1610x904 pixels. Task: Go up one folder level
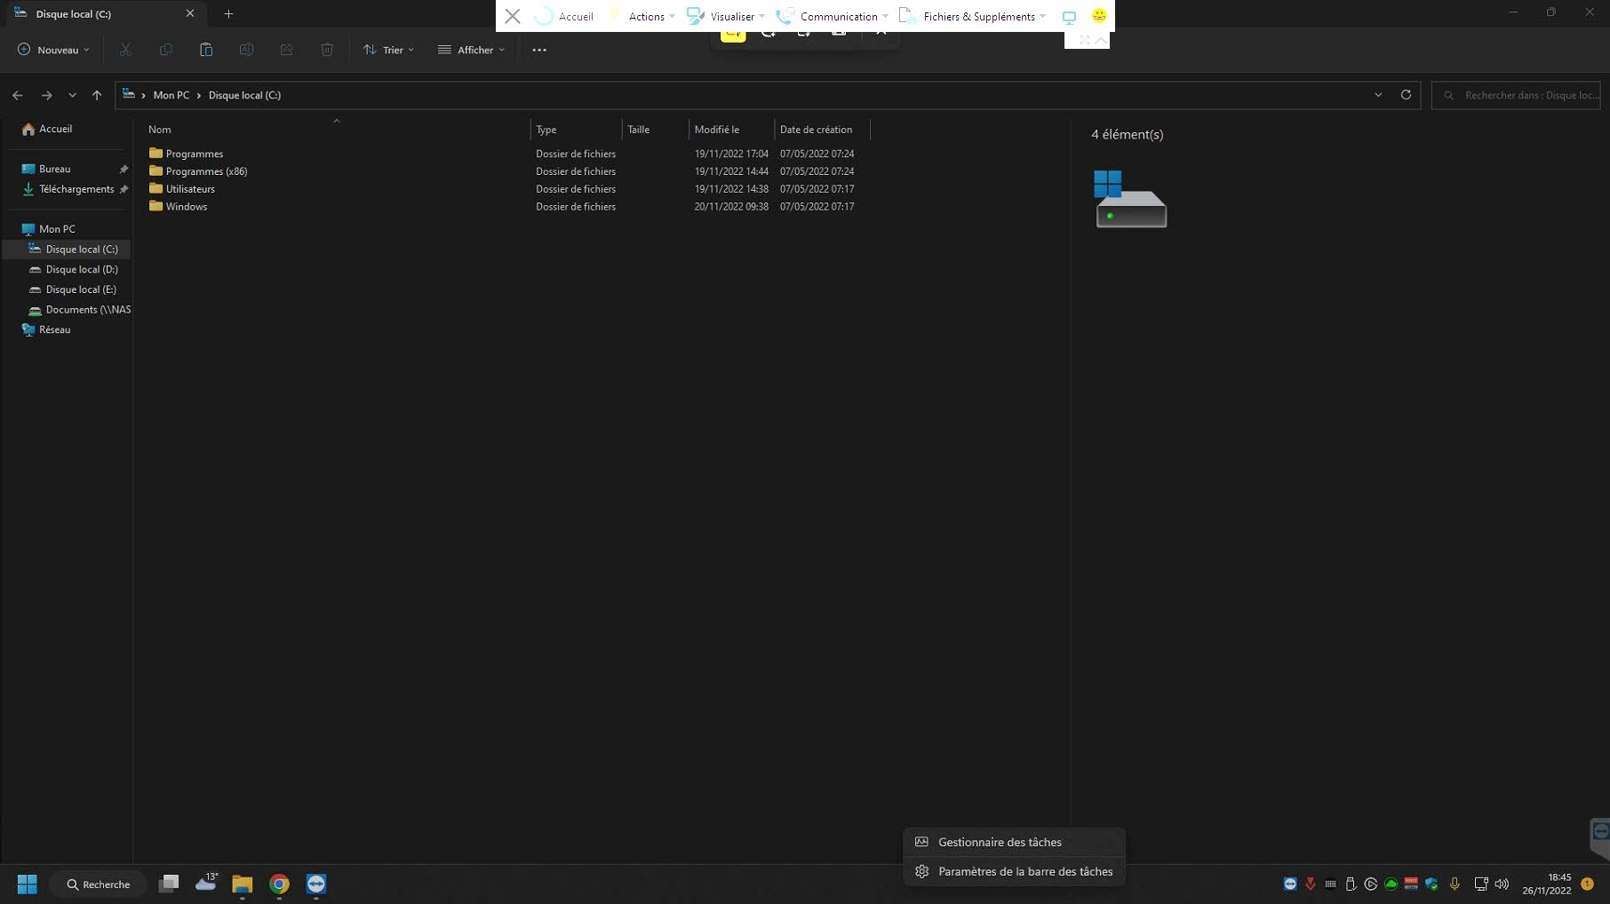coord(97,95)
